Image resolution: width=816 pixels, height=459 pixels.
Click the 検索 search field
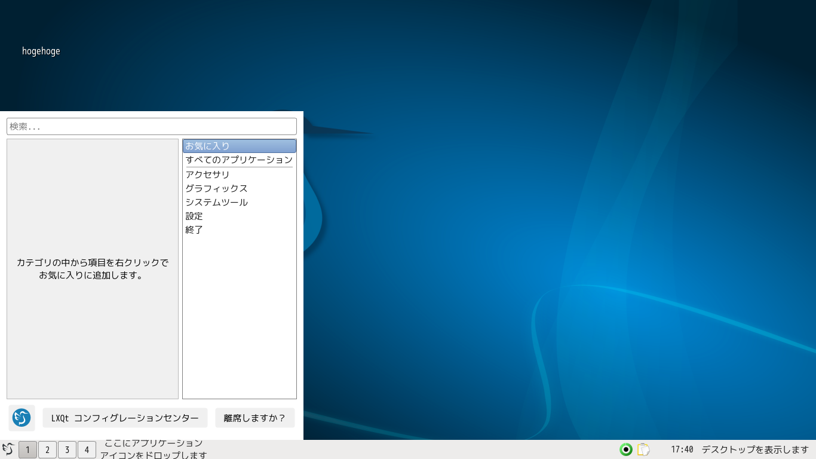[x=152, y=126]
